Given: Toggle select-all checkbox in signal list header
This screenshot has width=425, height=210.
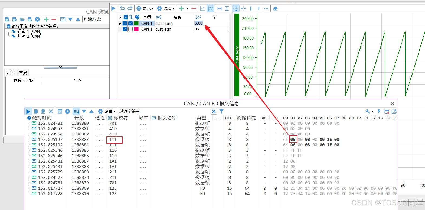Looking at the screenshot, I should [x=126, y=17].
